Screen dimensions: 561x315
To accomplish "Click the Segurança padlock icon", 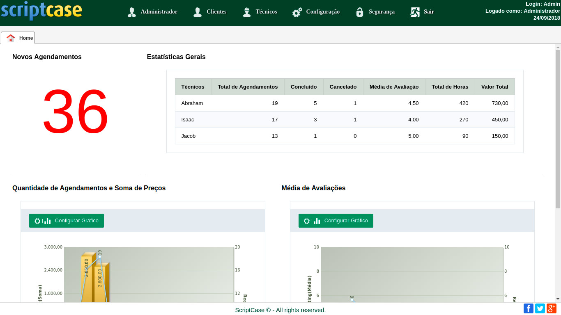I will (x=360, y=12).
